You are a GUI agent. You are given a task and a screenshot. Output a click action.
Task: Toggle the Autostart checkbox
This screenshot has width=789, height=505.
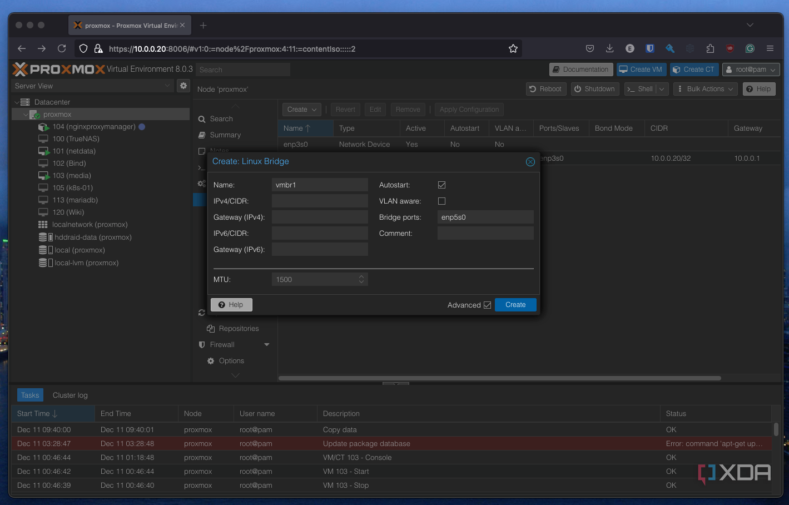[442, 185]
